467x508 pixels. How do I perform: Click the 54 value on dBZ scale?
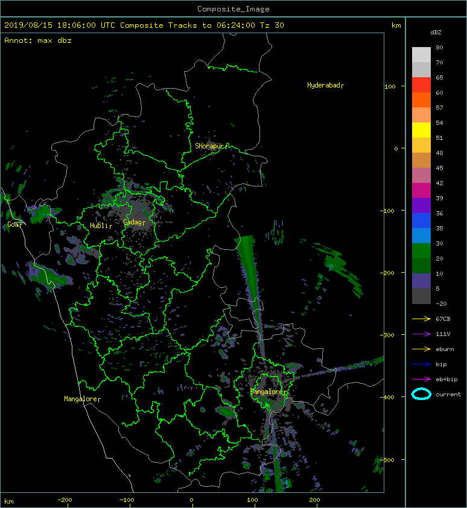439,123
